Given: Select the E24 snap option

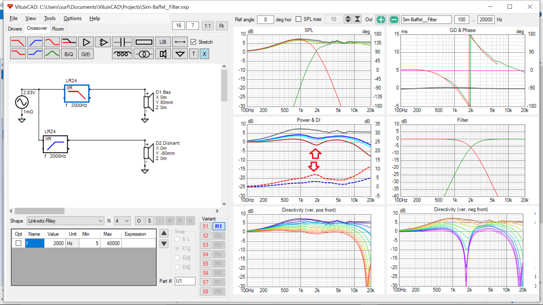Looking at the screenshot, I should [x=177, y=258].
